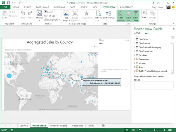
Task: Expand the FactSales table
Action: tap(135, 55)
